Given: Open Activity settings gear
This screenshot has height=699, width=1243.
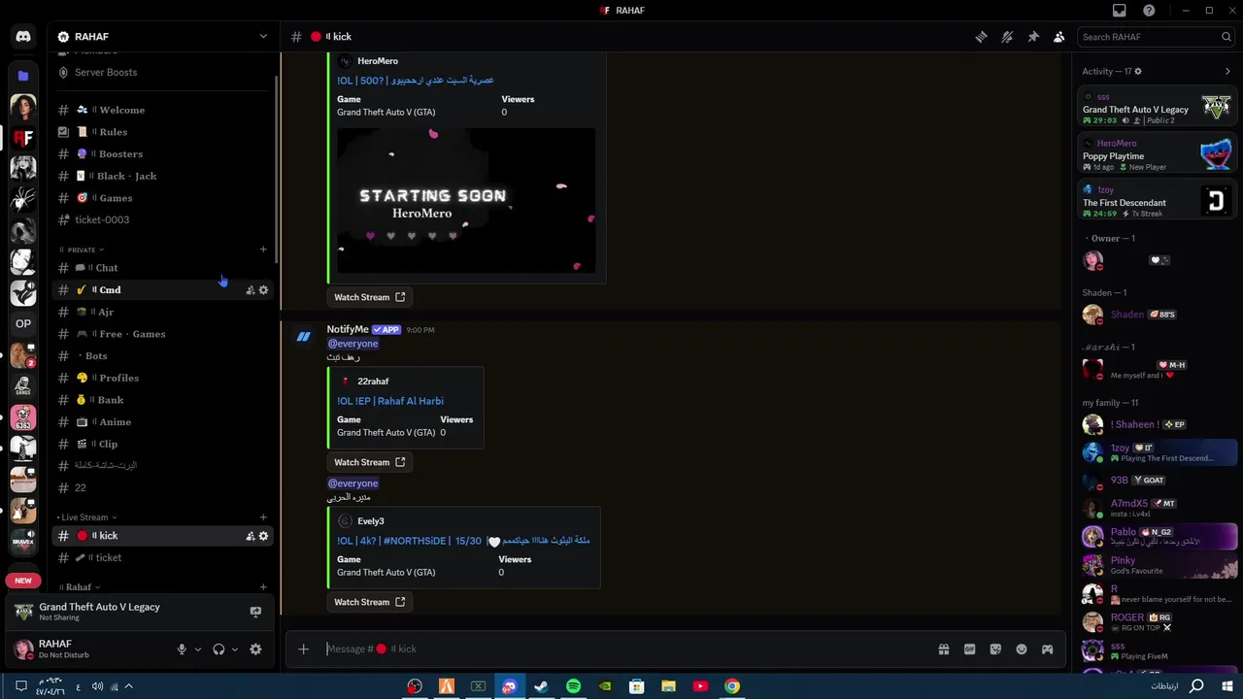Looking at the screenshot, I should [1138, 71].
